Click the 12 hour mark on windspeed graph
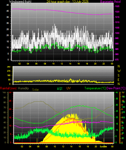Viewport: 126px width, 150px height. coord(62,64)
